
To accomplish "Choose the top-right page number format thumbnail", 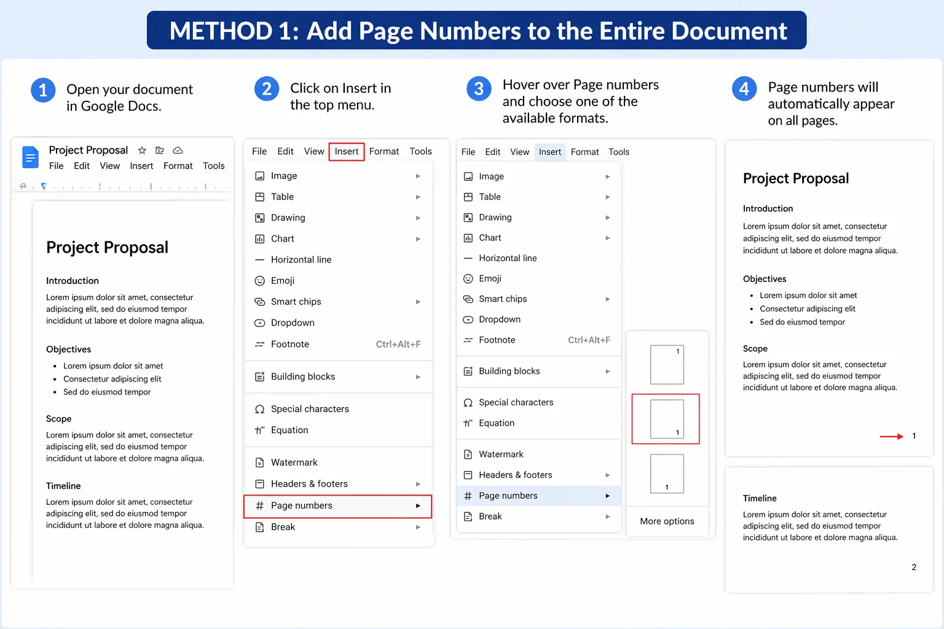I will (x=667, y=364).
